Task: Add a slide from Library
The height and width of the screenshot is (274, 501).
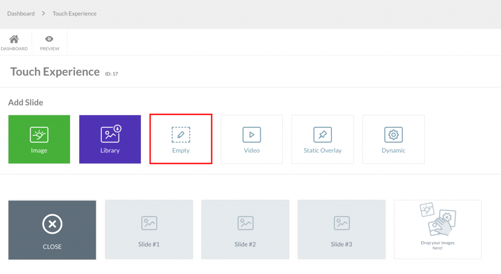Action: tap(110, 139)
